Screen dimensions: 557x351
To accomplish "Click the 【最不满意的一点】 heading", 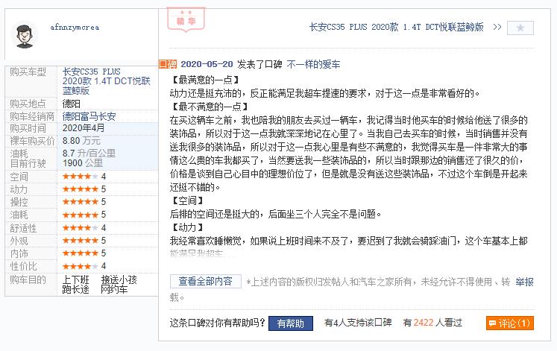I will [210, 107].
